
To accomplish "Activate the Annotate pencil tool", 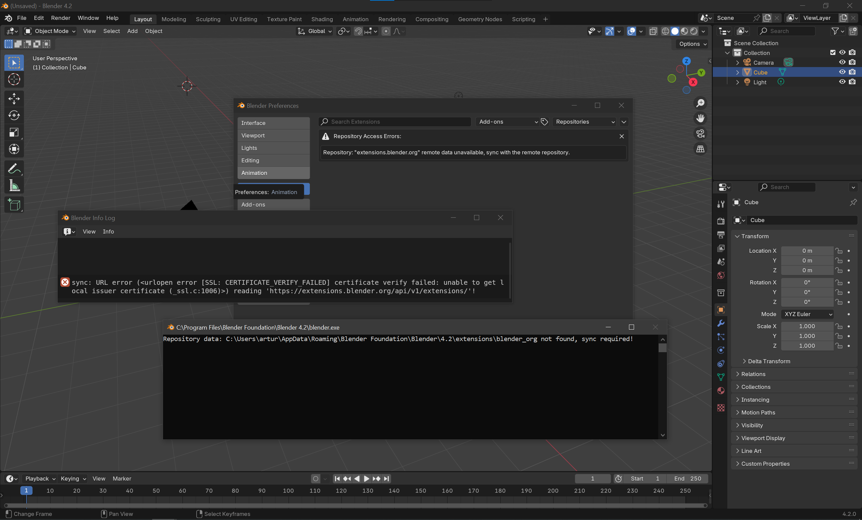I will (14, 169).
